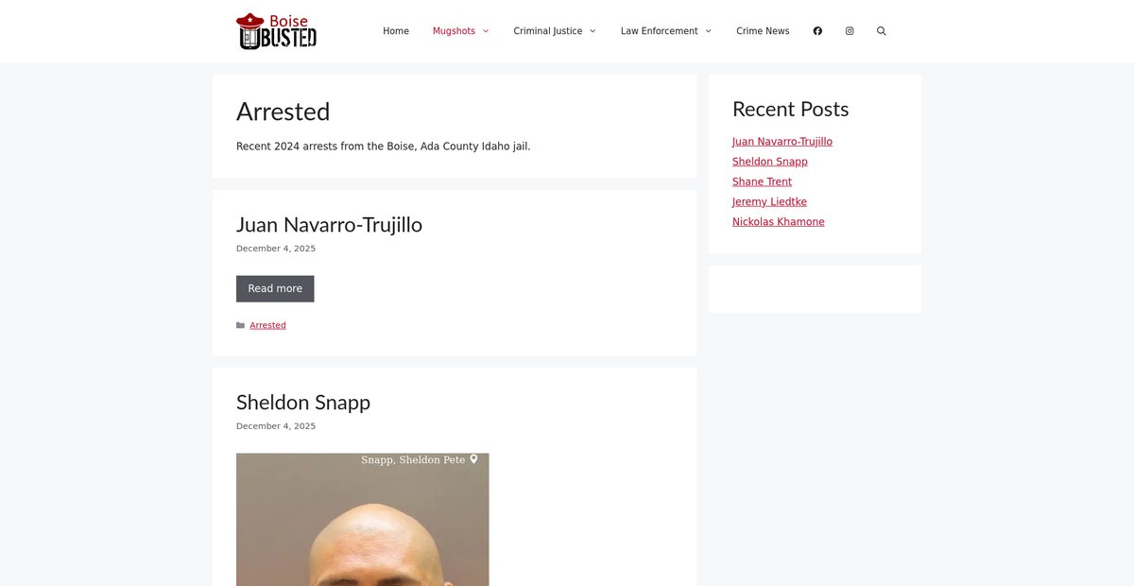Go to the Home menu item
1134x586 pixels.
pos(396,31)
